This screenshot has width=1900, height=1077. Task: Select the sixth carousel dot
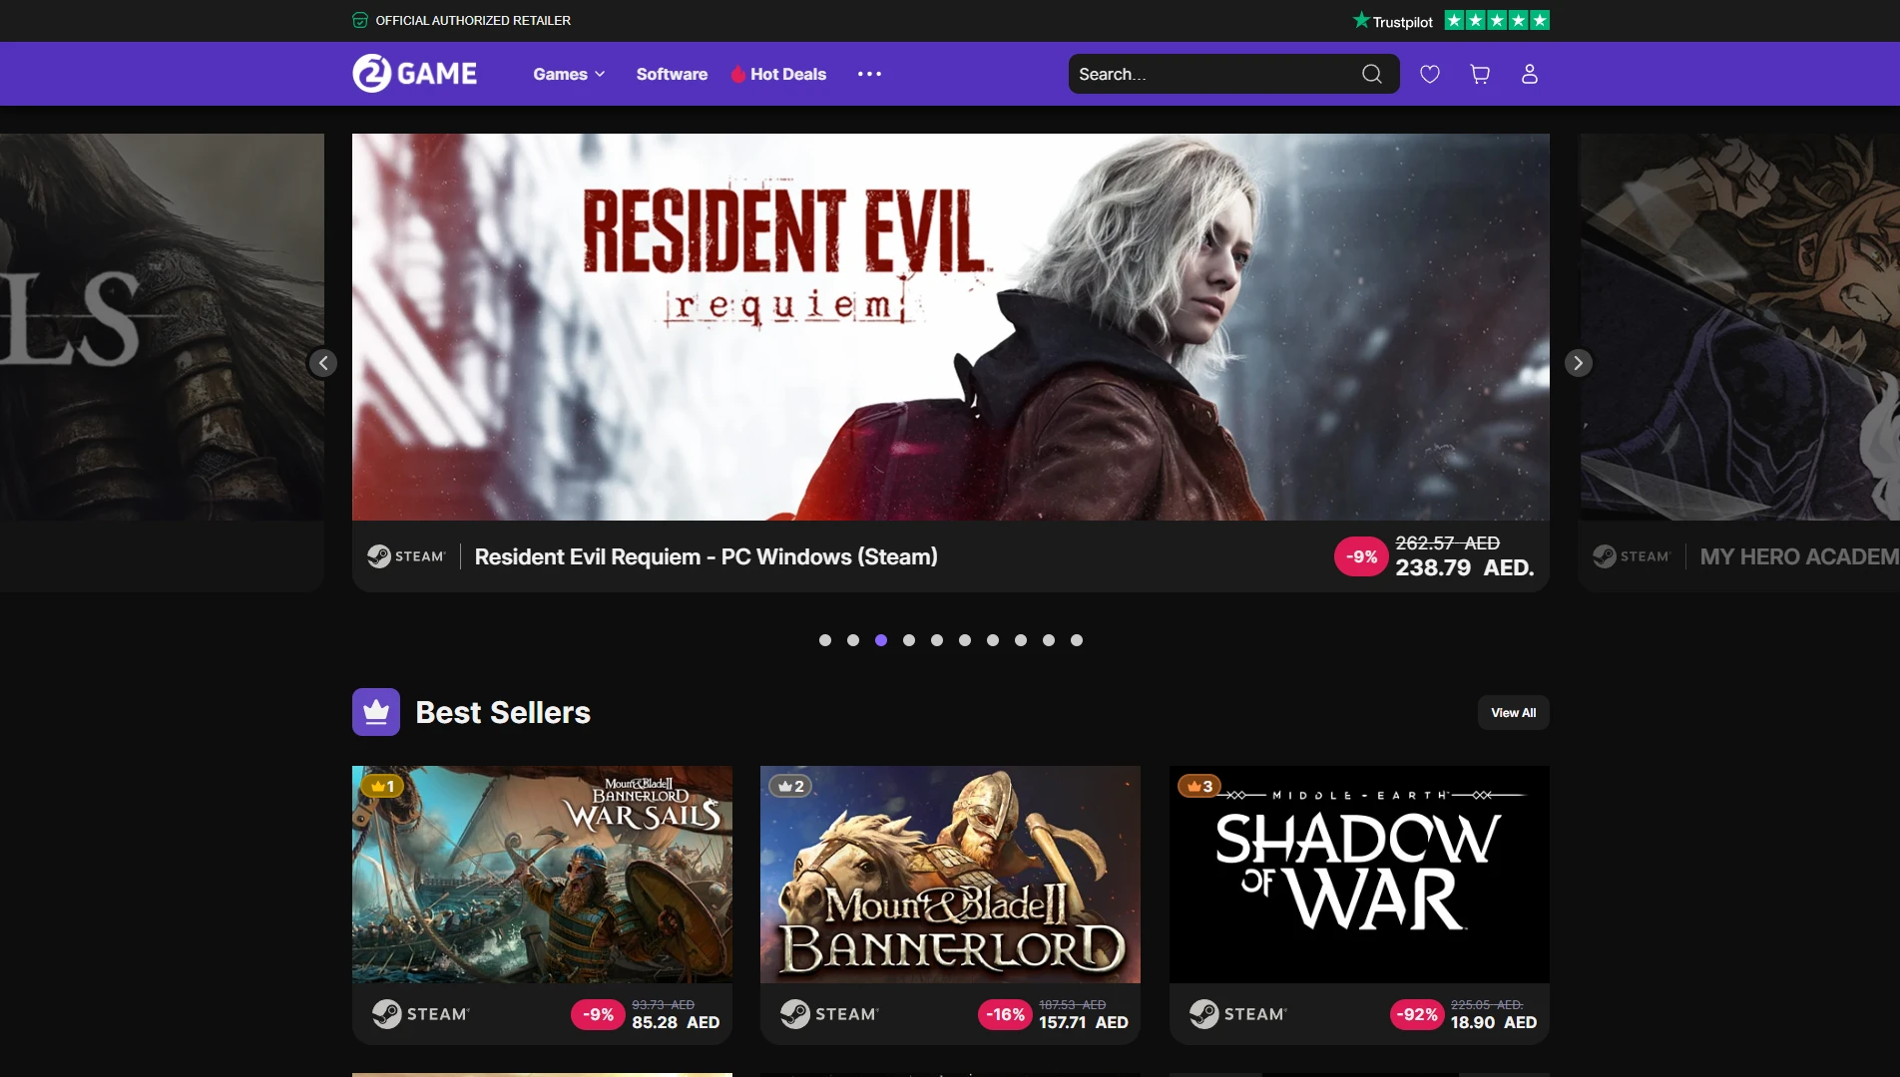pos(965,640)
